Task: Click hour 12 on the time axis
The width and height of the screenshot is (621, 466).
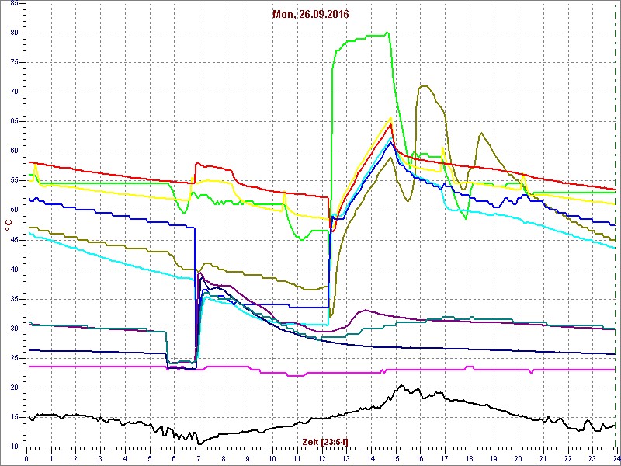Action: [x=321, y=458]
